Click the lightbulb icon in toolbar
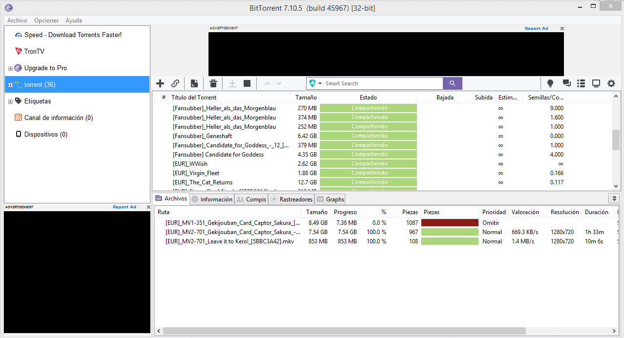 coord(550,83)
